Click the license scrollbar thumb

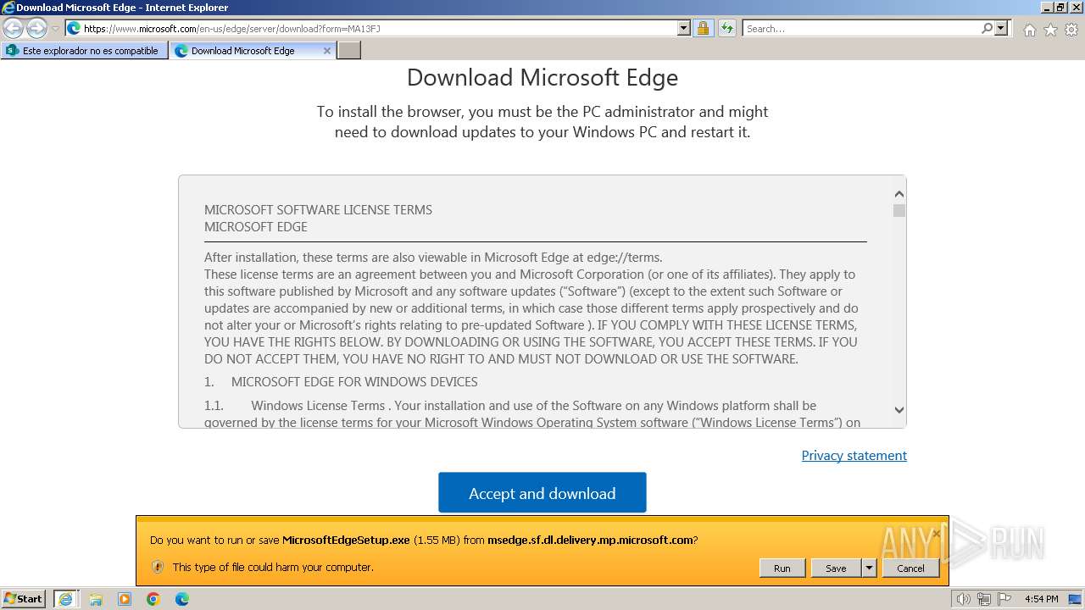(899, 210)
